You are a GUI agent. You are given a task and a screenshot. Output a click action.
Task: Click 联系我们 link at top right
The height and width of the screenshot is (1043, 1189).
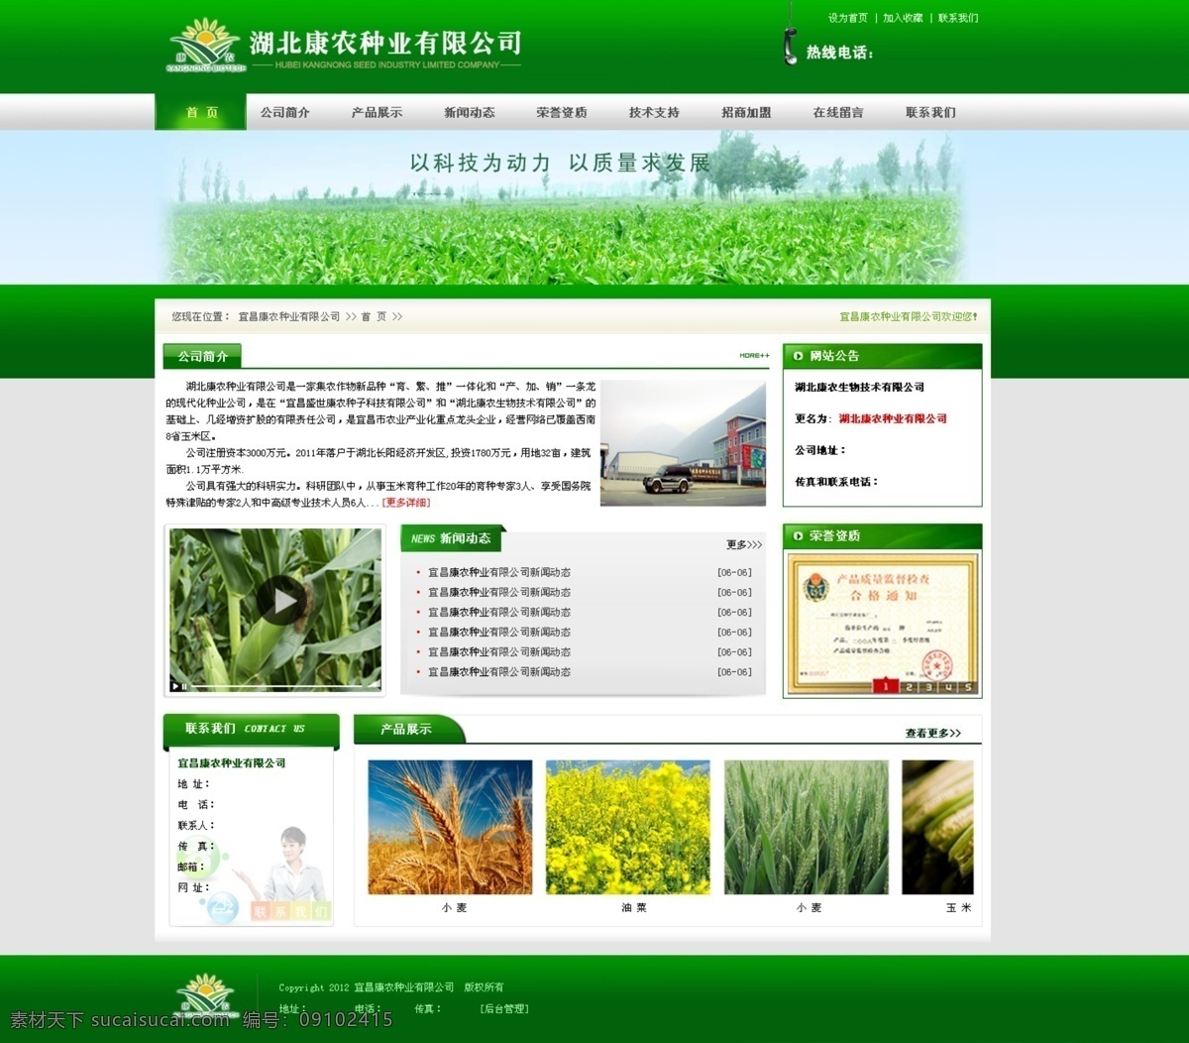[x=958, y=18]
